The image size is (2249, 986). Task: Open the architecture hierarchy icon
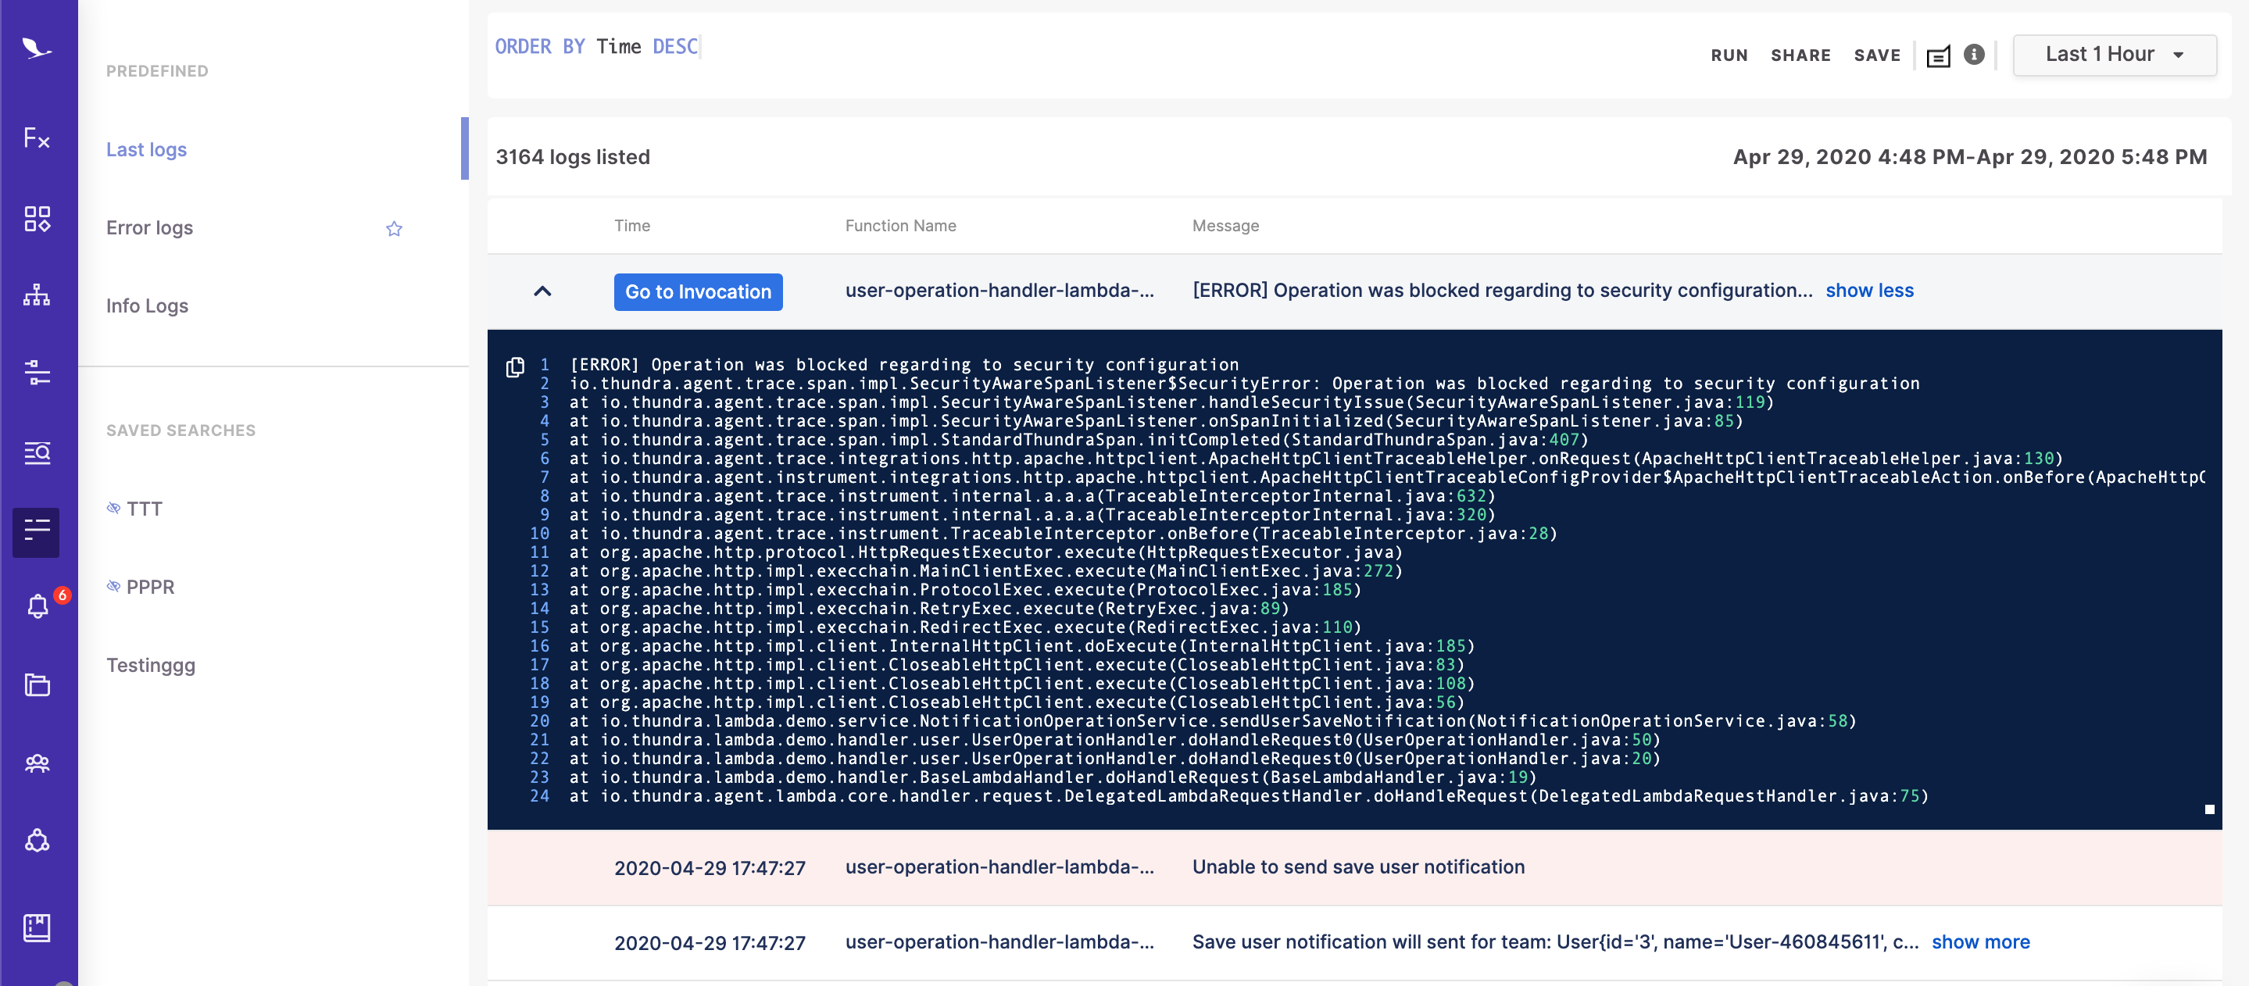pyautogui.click(x=37, y=295)
